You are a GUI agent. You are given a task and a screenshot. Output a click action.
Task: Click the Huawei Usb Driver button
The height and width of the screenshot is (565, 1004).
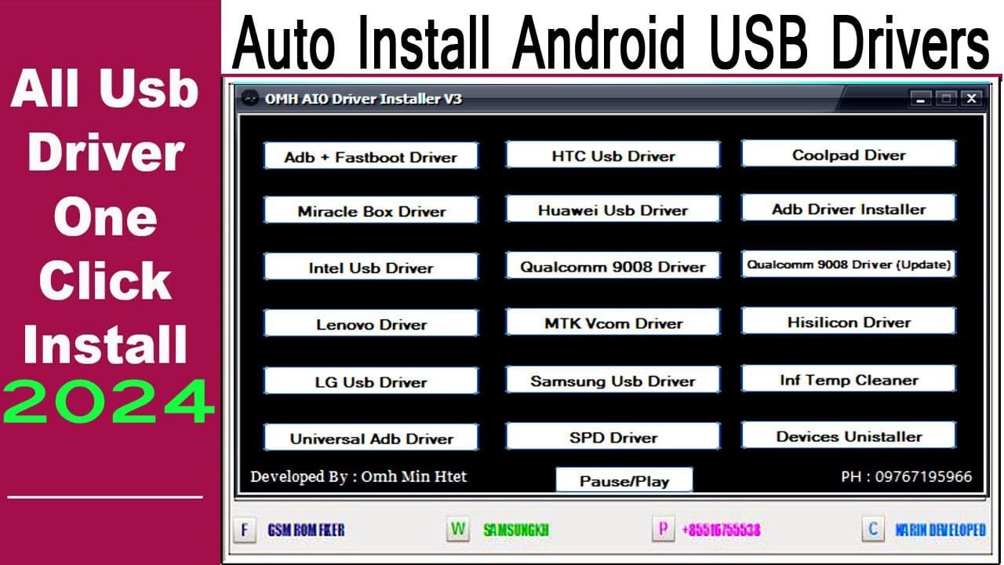tap(613, 210)
